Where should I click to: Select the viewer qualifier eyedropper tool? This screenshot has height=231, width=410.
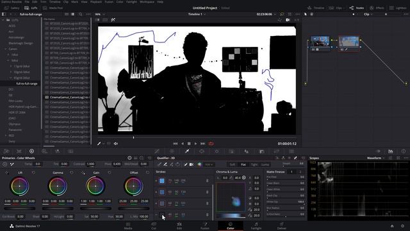tap(99, 144)
